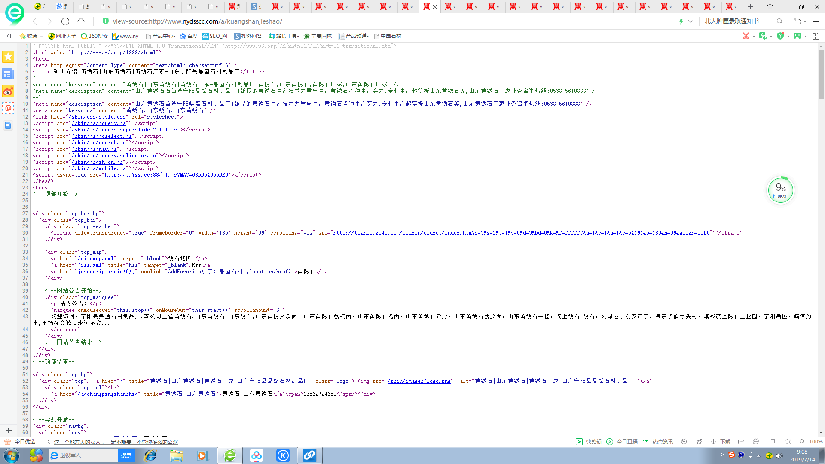The height and width of the screenshot is (464, 825).
Task: Open the 百度 bookmark
Action: pyautogui.click(x=189, y=36)
